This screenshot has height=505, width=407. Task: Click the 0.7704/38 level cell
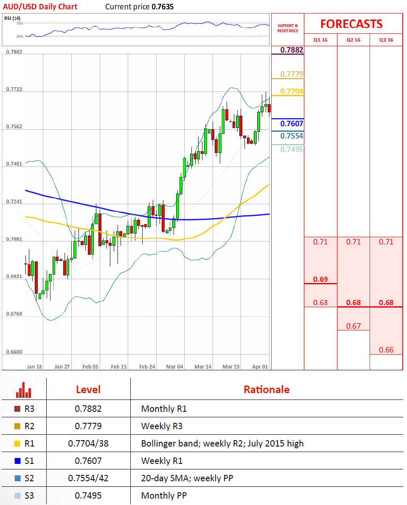coord(88,444)
